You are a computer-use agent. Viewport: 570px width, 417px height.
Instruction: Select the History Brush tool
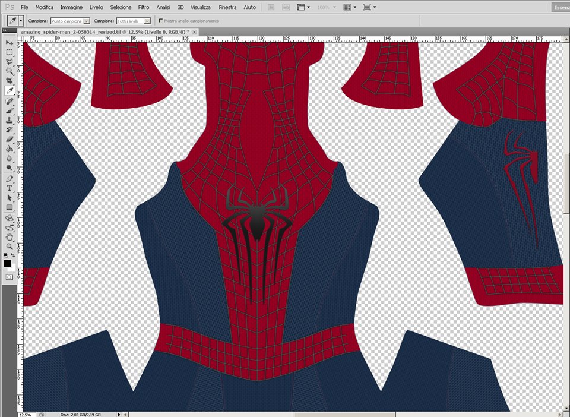tap(9, 129)
